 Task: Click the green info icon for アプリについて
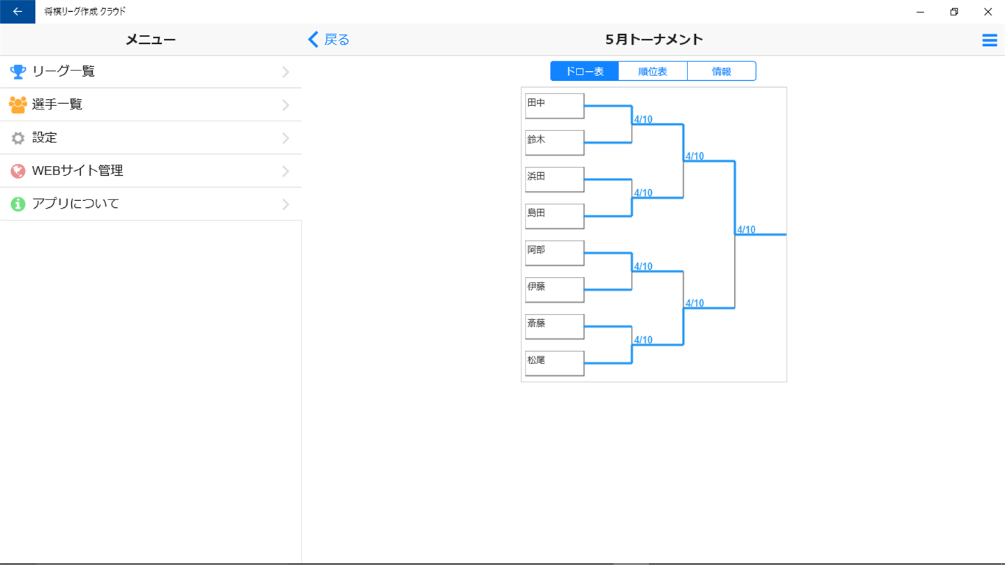18,204
